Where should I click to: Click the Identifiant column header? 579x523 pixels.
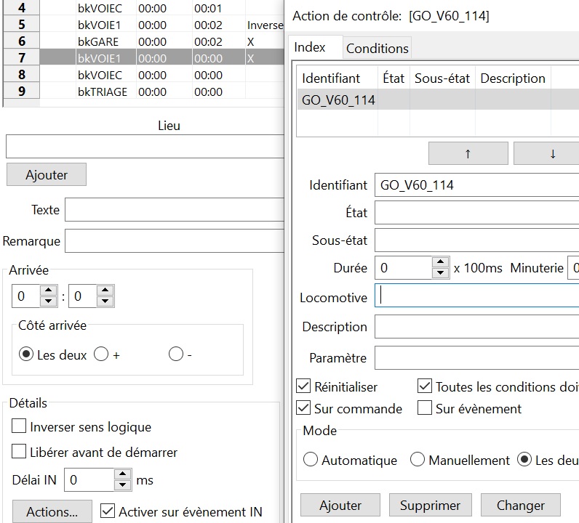click(x=338, y=78)
